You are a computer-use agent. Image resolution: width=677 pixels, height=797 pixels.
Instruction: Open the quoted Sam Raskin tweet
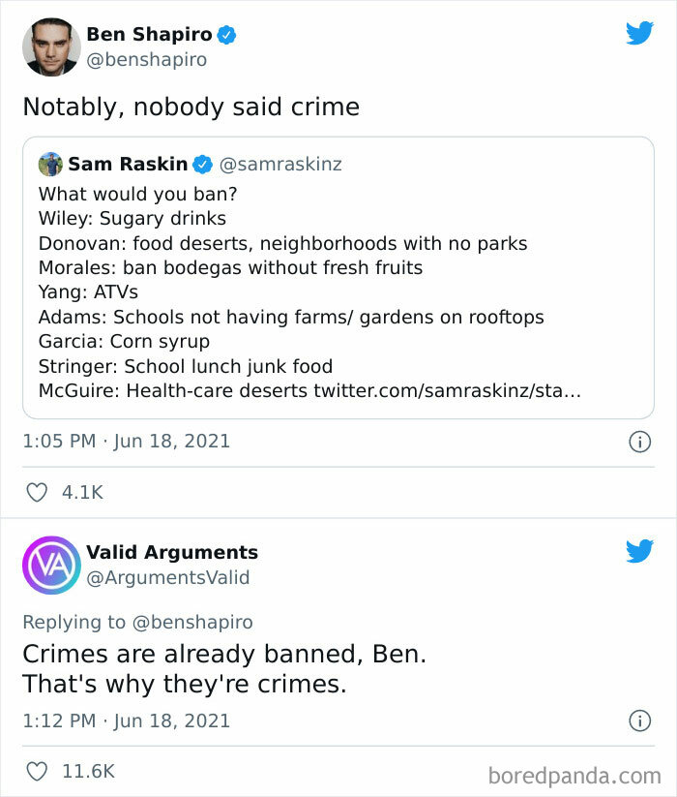(x=338, y=281)
